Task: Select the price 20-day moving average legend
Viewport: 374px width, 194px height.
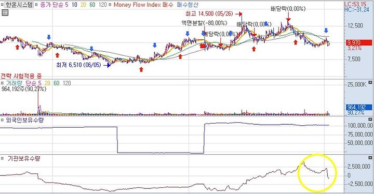Action: point(83,5)
